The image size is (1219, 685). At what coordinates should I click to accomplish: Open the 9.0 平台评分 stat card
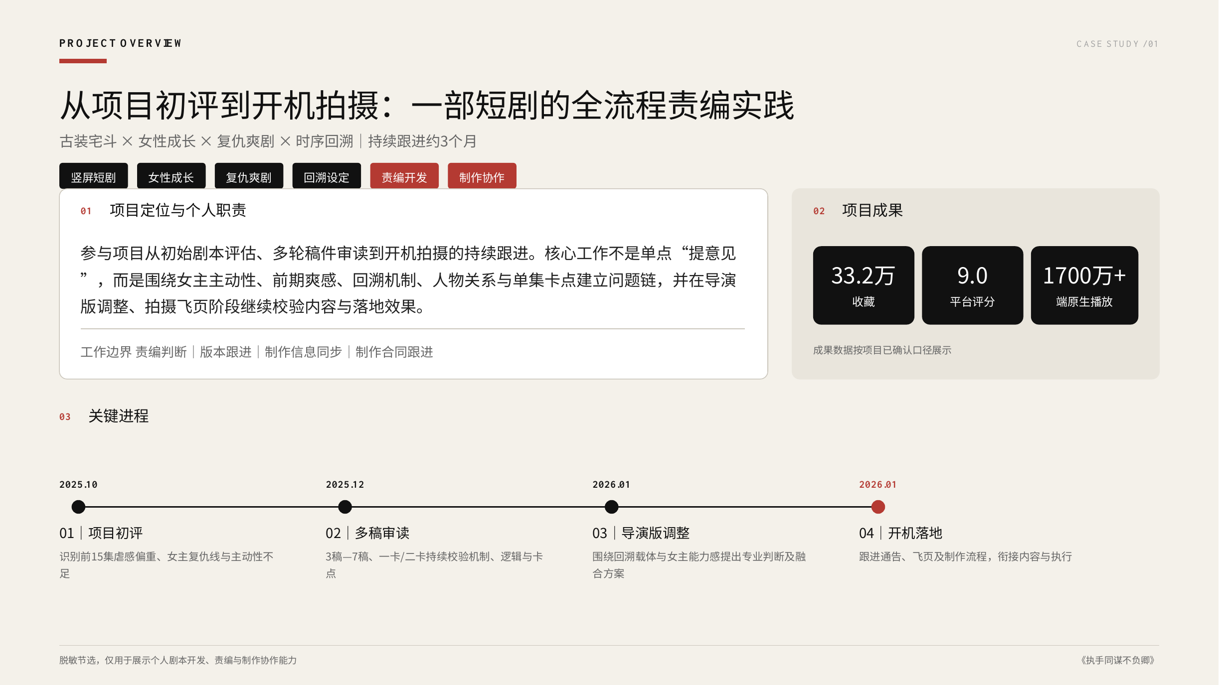coord(972,285)
